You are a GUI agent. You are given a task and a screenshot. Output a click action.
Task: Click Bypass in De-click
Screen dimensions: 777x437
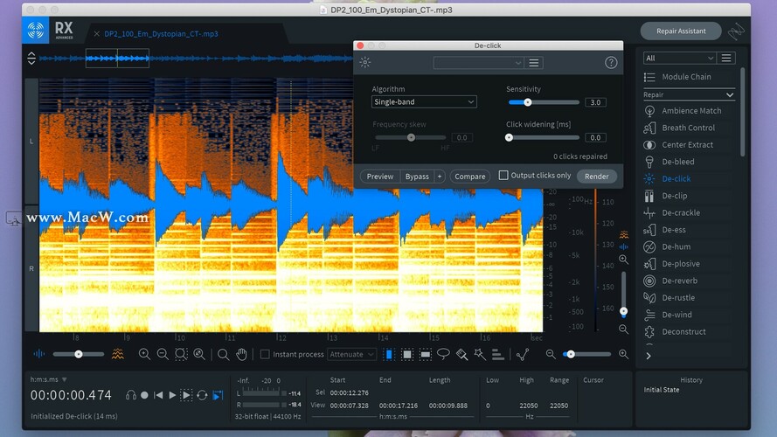click(x=417, y=177)
